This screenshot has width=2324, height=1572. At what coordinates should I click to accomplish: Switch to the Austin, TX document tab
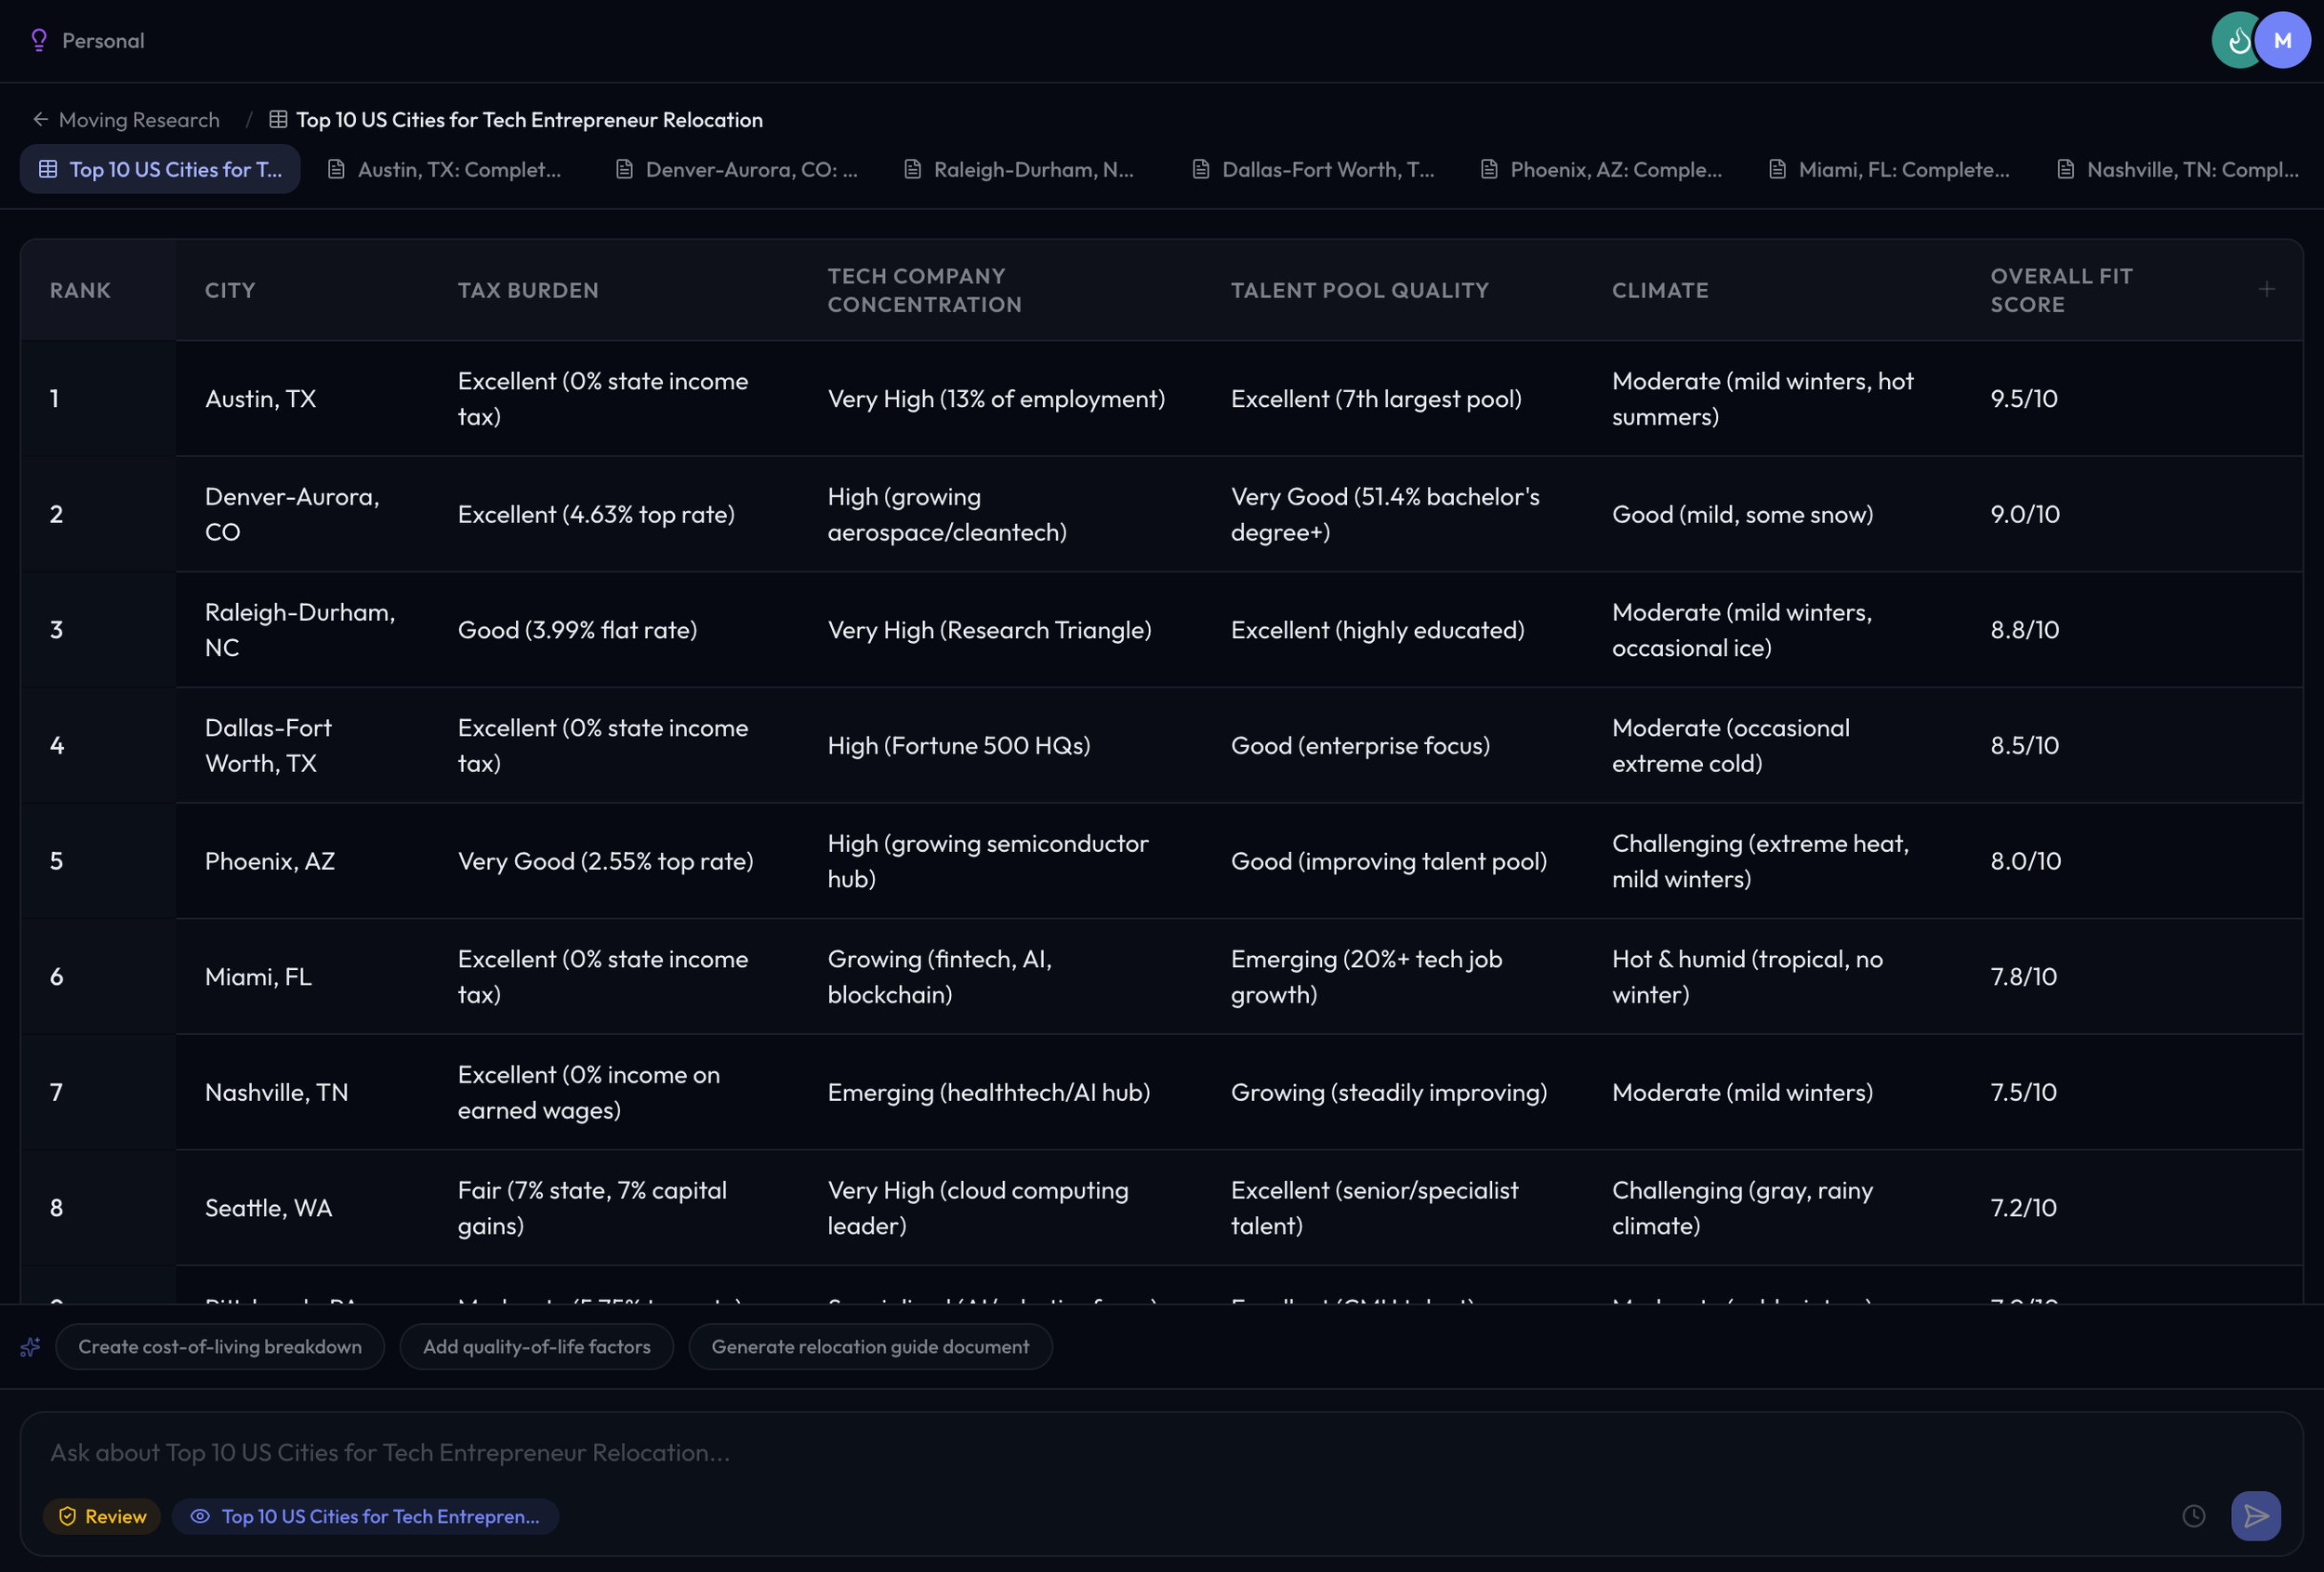tap(445, 170)
